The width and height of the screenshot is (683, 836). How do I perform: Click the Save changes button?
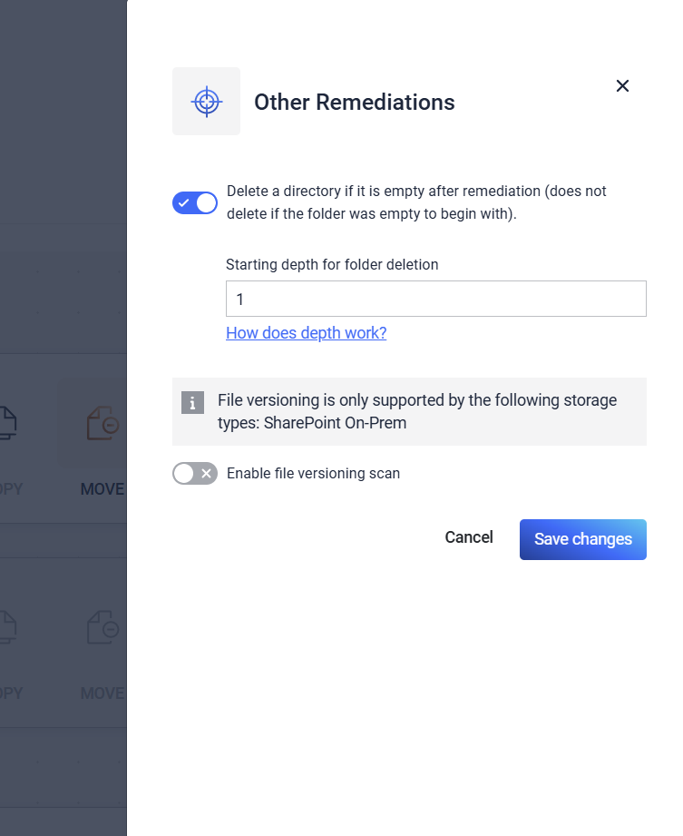pyautogui.click(x=582, y=539)
